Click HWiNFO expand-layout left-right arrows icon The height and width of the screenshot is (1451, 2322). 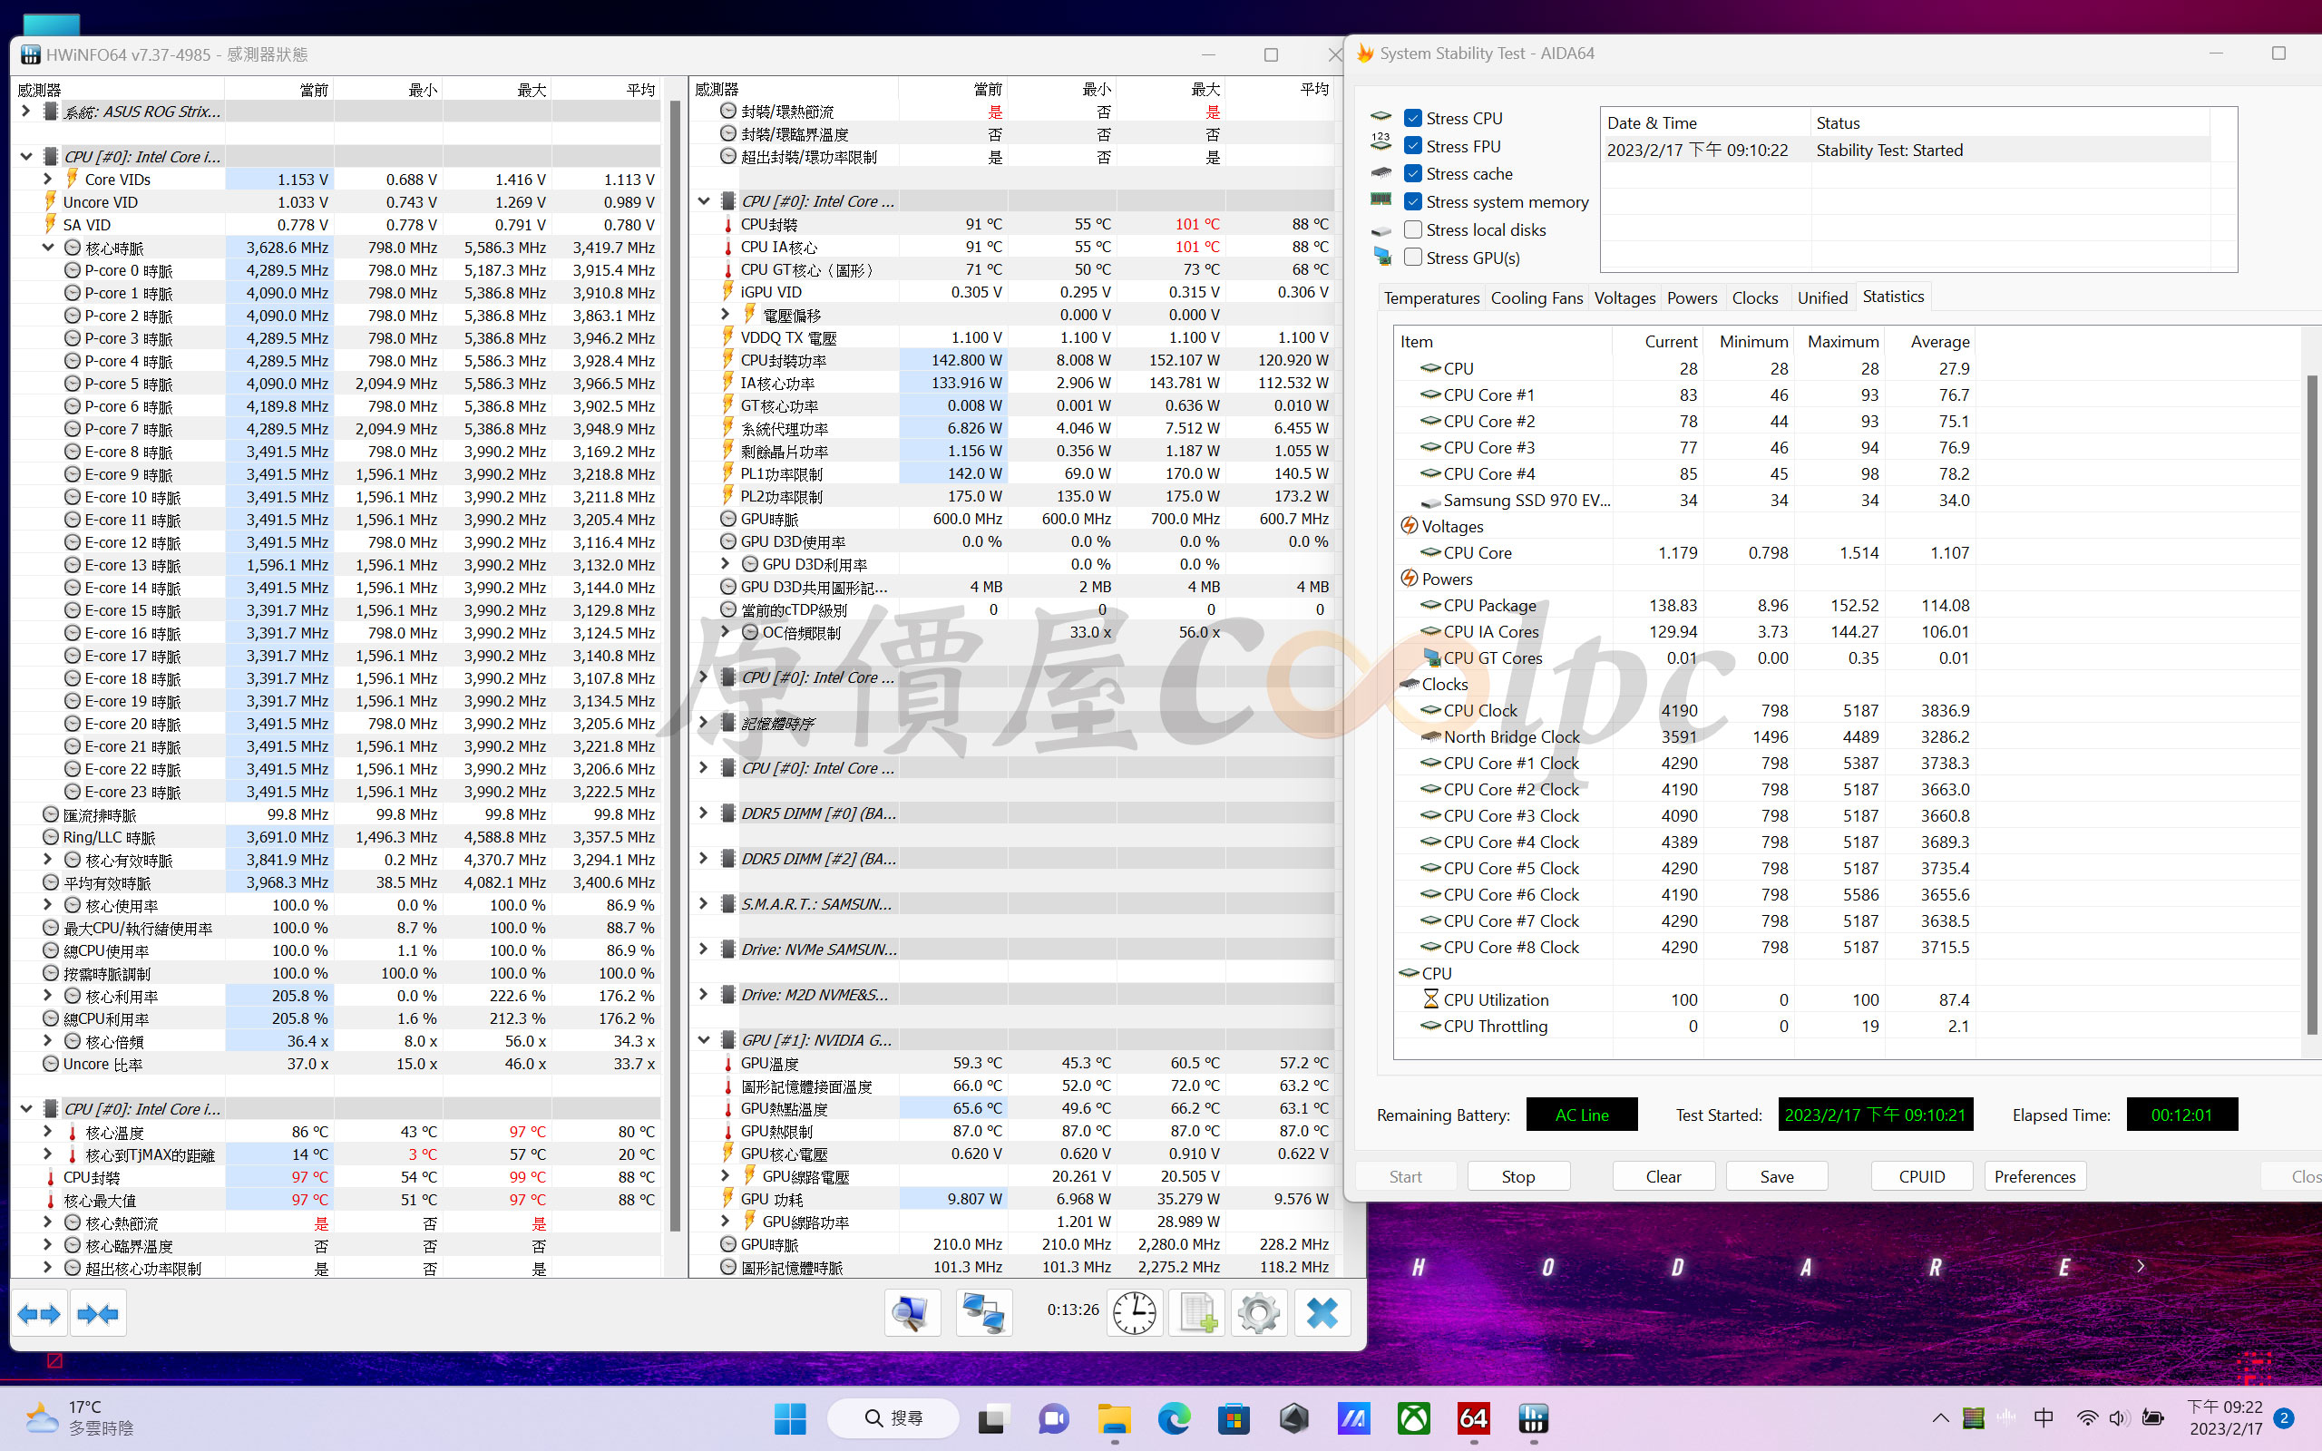[x=39, y=1314]
